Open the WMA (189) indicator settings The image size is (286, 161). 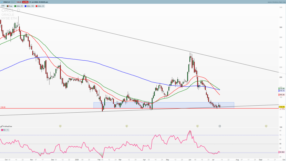29,6
